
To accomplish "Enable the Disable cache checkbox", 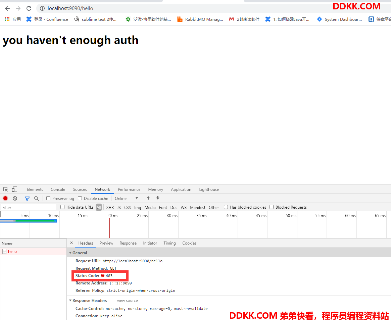I will point(80,198).
